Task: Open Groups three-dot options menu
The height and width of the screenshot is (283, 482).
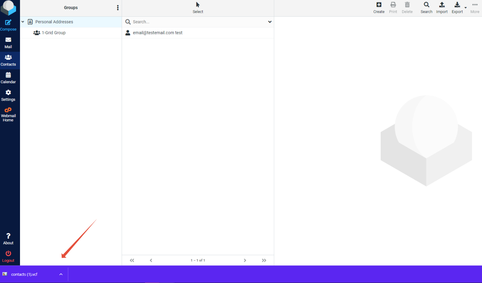Action: [118, 8]
